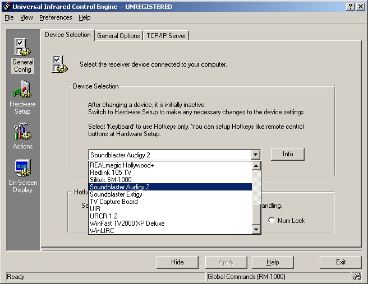This screenshot has height=284, width=368.
Task: Choose URCR 1.2 from the device list
Action: coord(170,216)
